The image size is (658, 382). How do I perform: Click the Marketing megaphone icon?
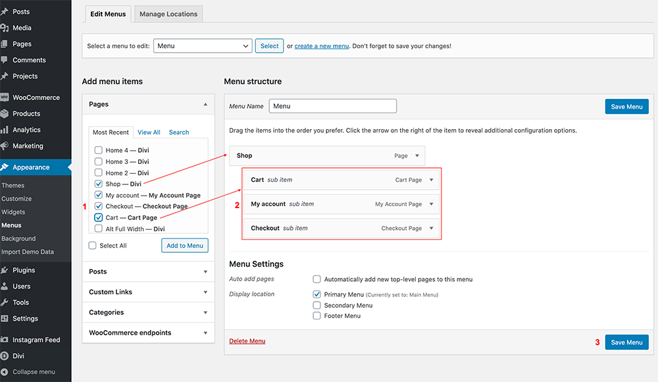[4, 146]
